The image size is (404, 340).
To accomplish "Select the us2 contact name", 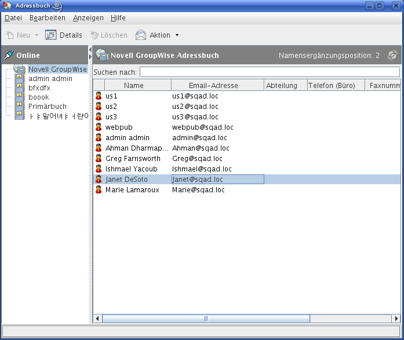I will (111, 107).
